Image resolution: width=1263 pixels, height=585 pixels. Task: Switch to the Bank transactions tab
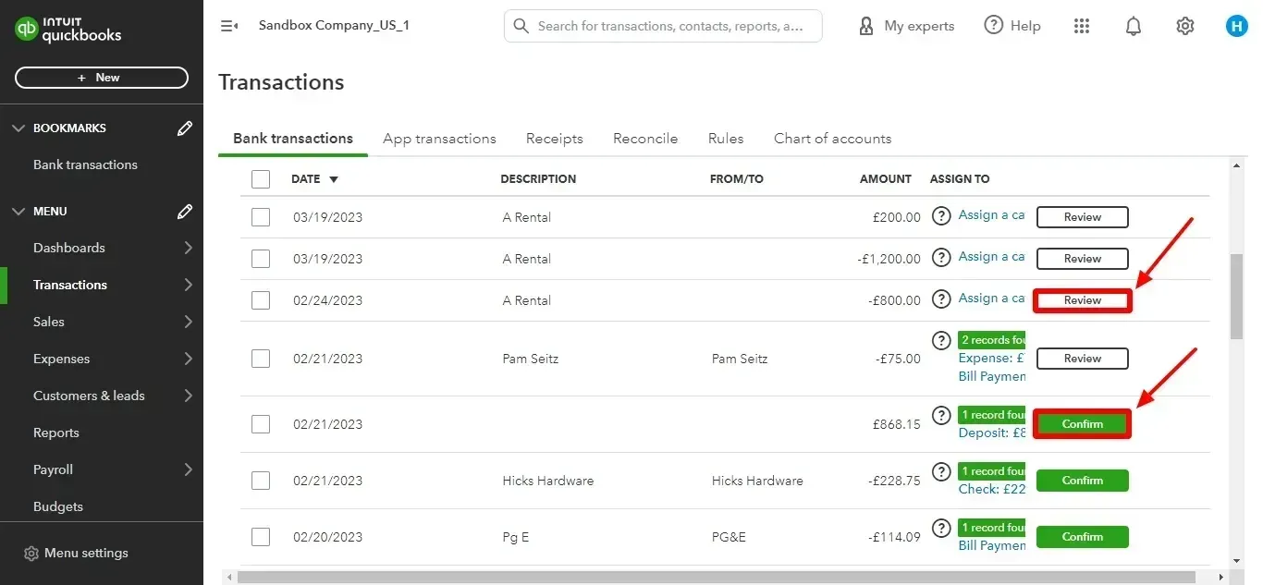coord(293,139)
